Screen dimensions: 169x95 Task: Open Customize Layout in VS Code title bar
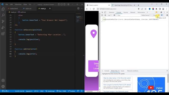pyautogui.click(x=68, y=4)
